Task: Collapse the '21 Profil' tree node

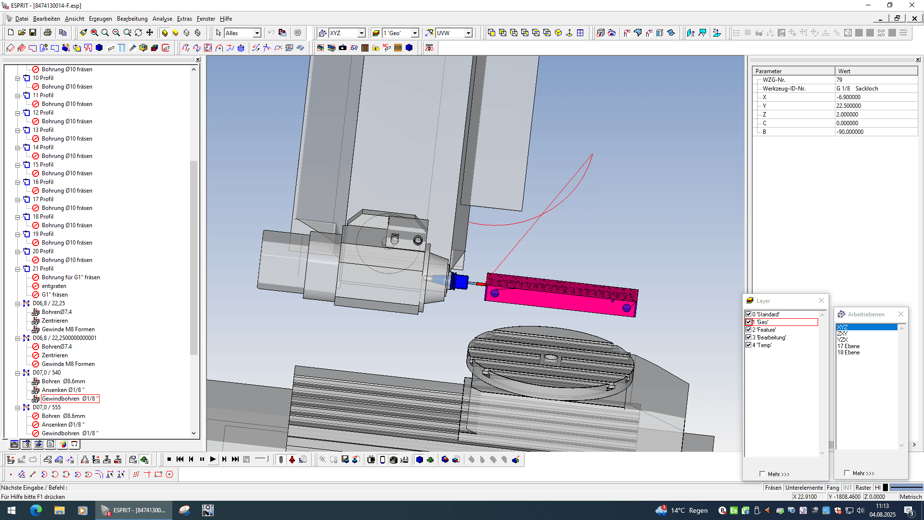Action: click(18, 269)
